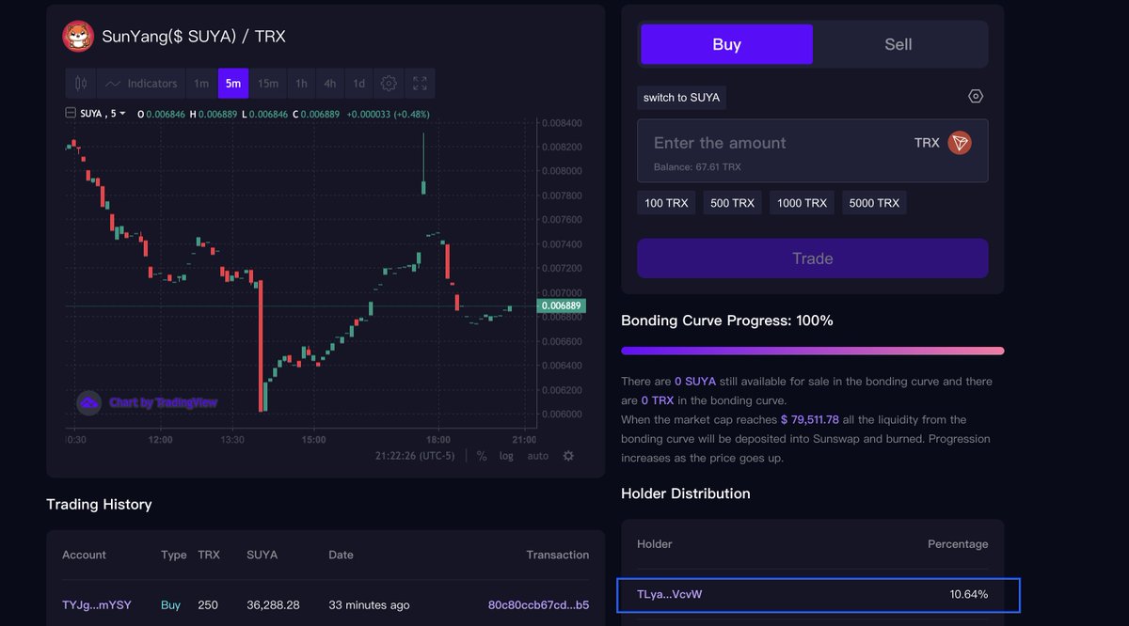
Task: Click the Account column header
Action: tap(84, 555)
